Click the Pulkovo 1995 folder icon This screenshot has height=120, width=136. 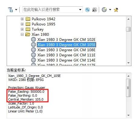(28, 24)
